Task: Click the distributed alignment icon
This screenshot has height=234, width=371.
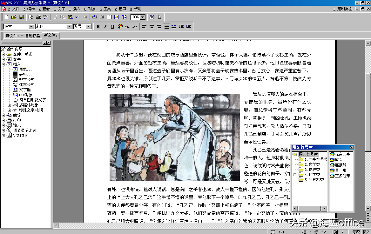Action: pos(174,26)
